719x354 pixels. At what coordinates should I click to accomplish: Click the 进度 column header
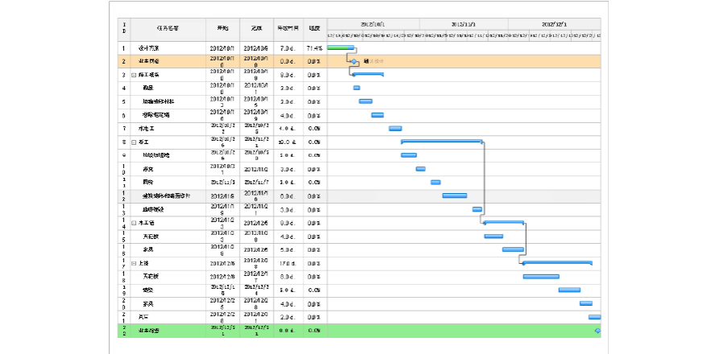tap(315, 28)
